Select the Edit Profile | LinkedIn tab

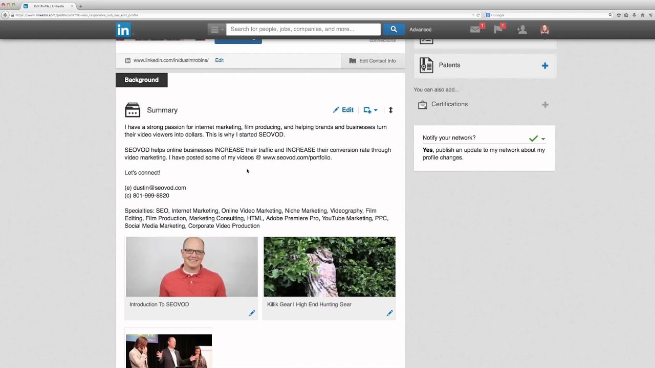point(49,6)
